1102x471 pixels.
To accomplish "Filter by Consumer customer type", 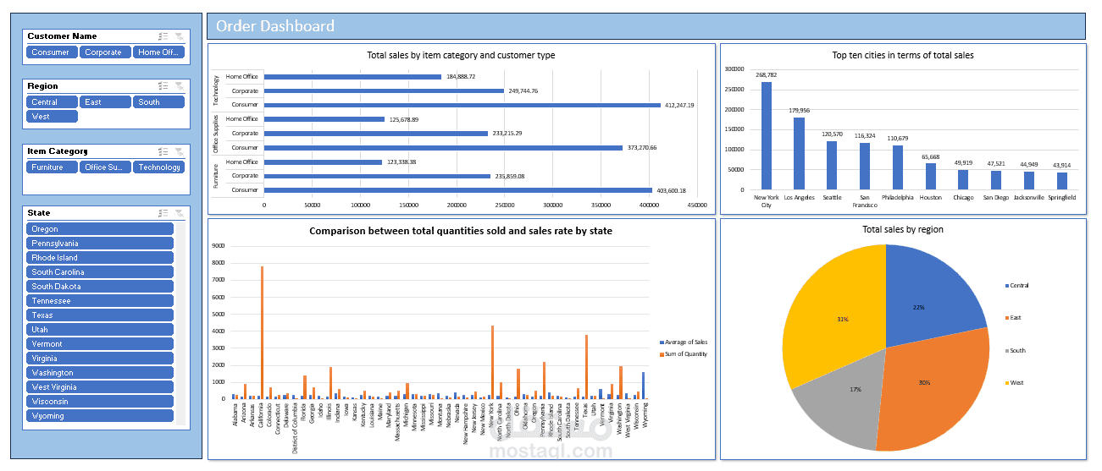I will coord(52,52).
